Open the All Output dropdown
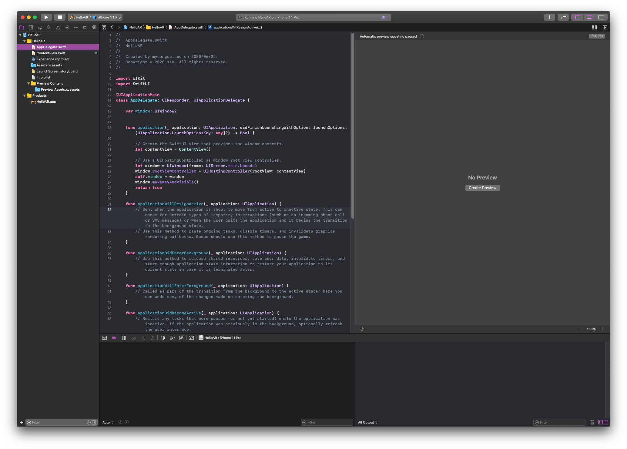The image size is (627, 449). tap(367, 422)
